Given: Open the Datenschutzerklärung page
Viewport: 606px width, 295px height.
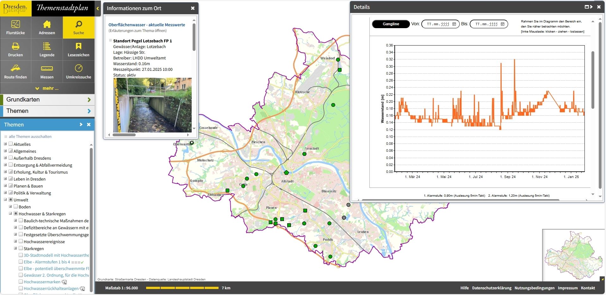Looking at the screenshot, I should tap(492, 288).
